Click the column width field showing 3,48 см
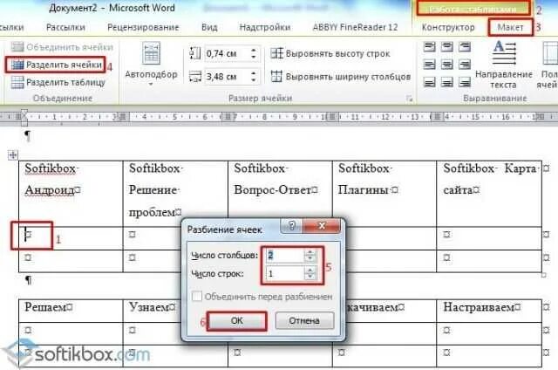 click(x=227, y=77)
